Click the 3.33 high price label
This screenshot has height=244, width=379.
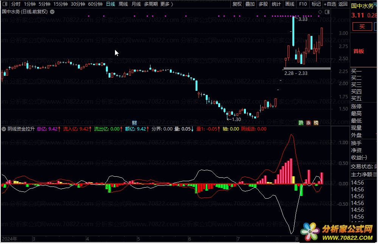303,19
